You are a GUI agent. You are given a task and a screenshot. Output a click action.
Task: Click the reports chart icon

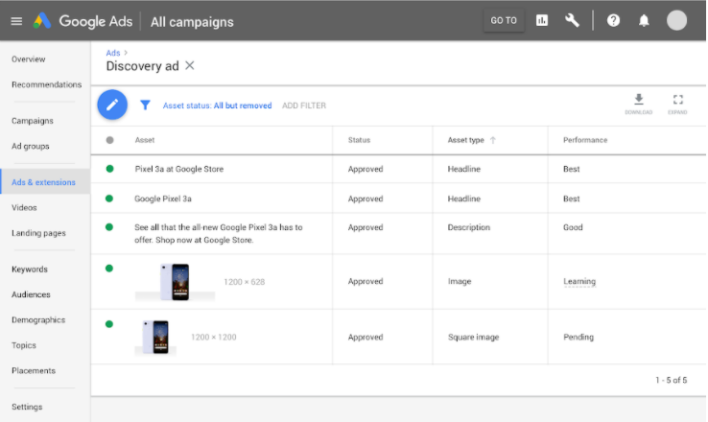pyautogui.click(x=542, y=20)
